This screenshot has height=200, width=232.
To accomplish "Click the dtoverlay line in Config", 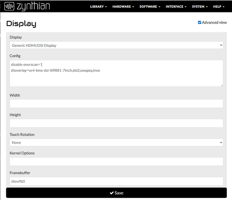I will coord(56,70).
